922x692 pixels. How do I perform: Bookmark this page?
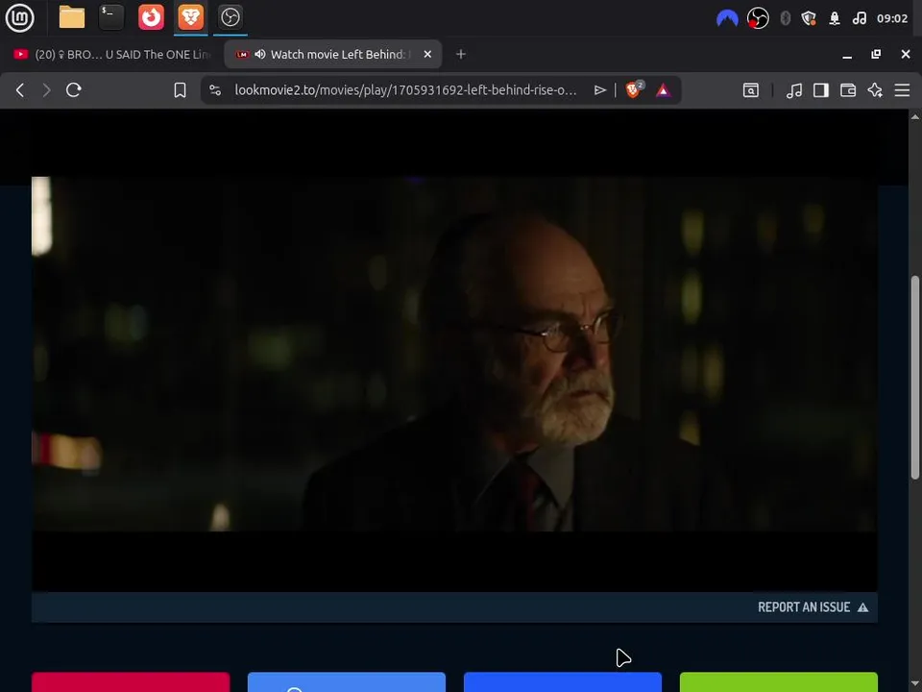tap(180, 90)
